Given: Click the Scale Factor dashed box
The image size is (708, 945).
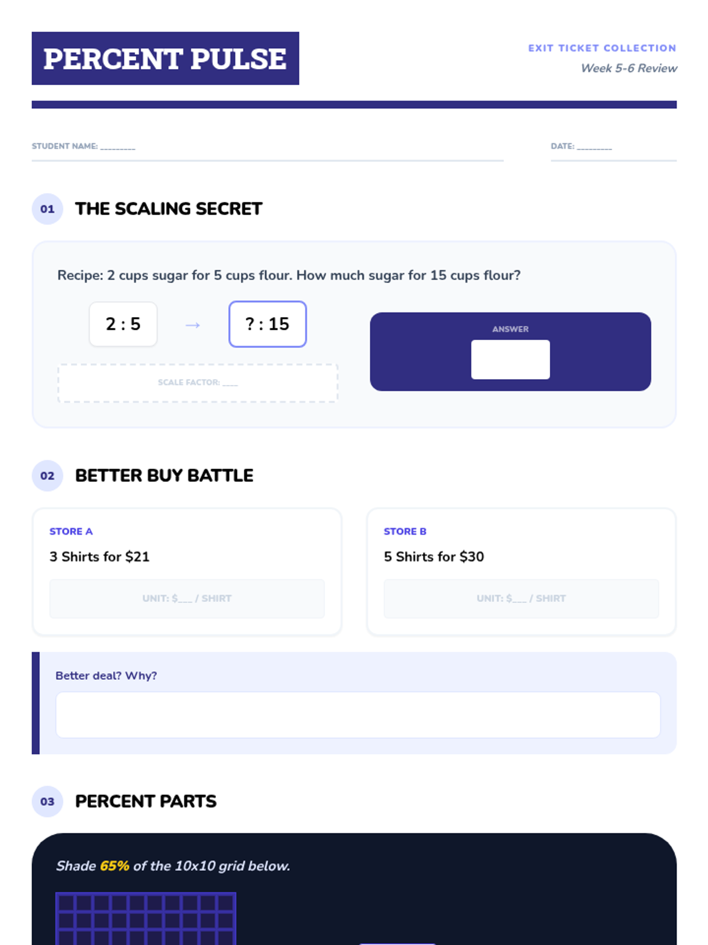Looking at the screenshot, I should point(198,383).
